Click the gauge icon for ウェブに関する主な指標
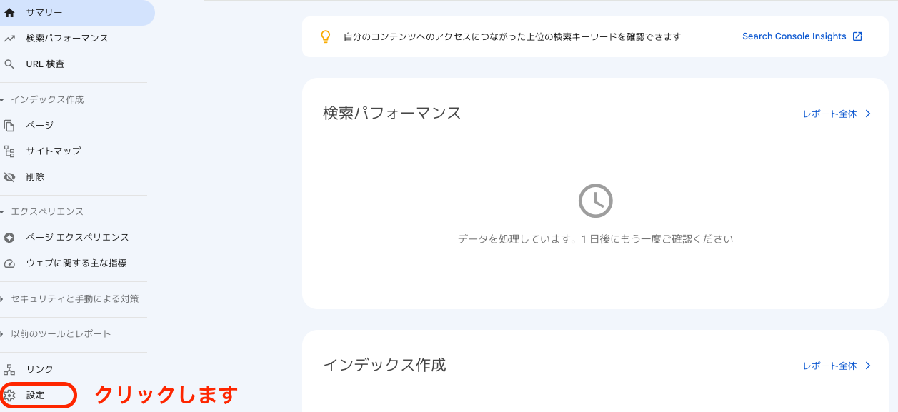 click(x=9, y=263)
